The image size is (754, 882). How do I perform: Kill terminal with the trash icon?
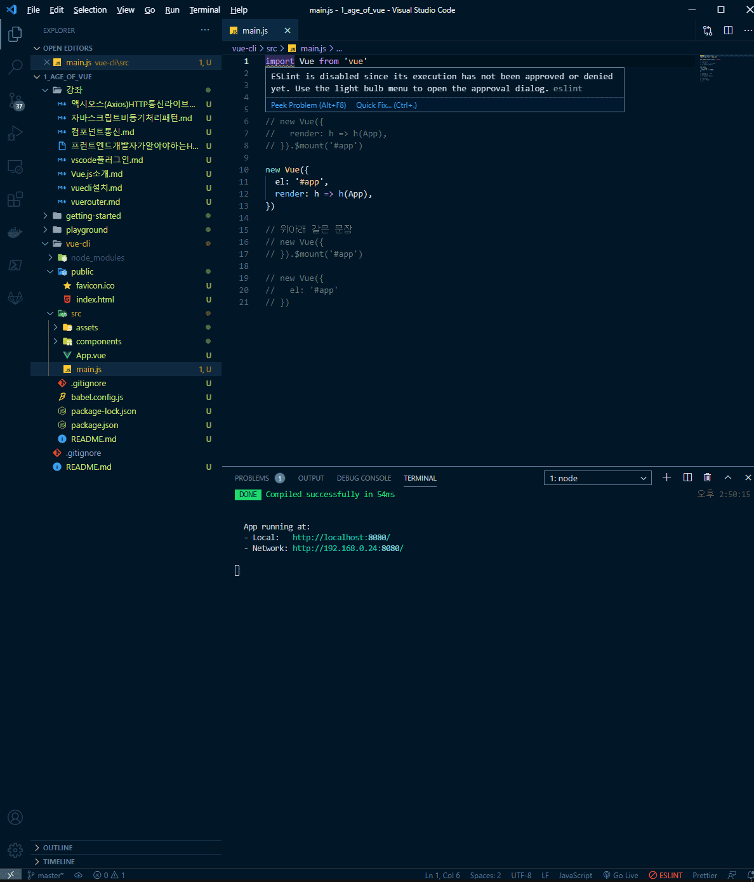pos(707,477)
